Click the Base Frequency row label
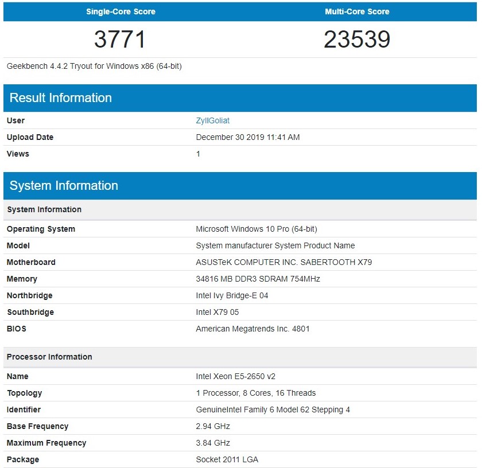Viewport: 482px width, 468px height. 37,426
